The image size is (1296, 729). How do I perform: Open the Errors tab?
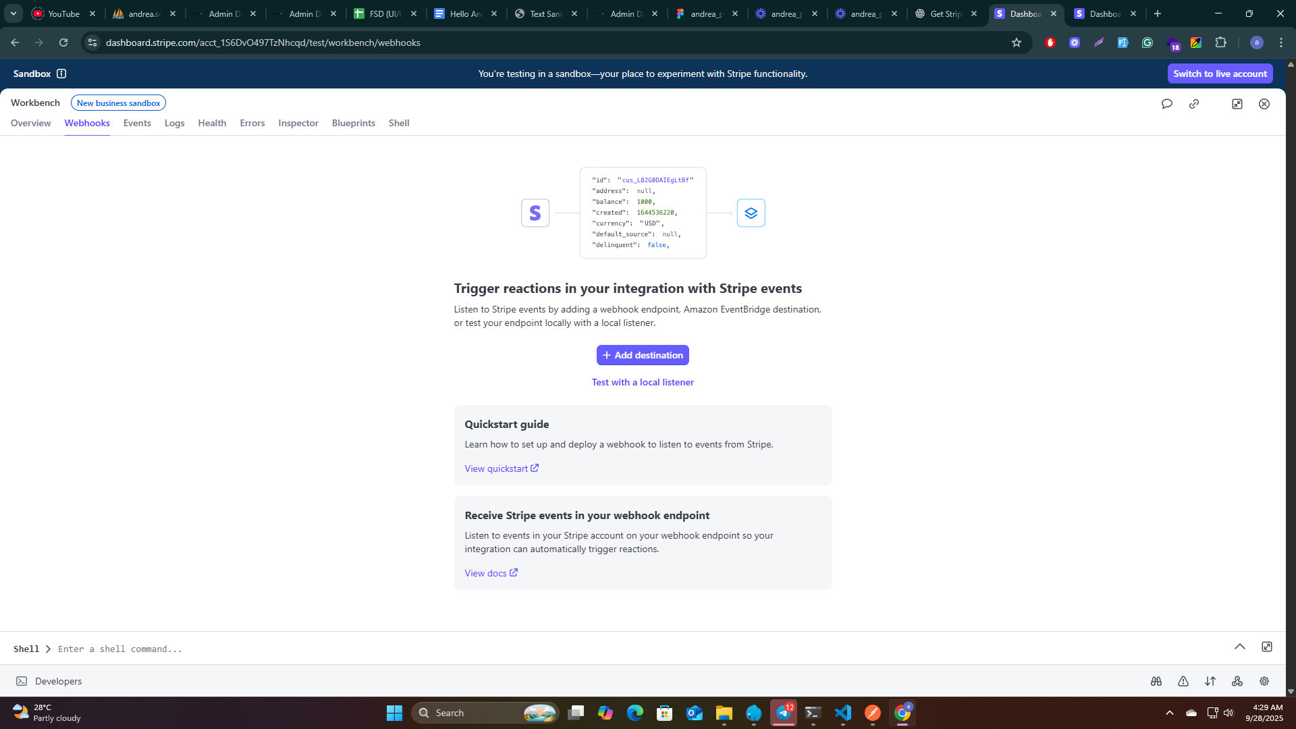(252, 124)
